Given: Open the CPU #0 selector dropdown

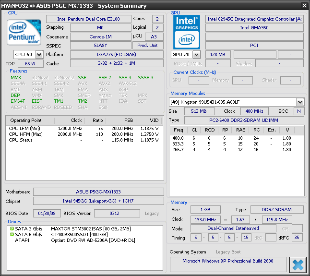Looking at the screenshot, I should 39,55.
